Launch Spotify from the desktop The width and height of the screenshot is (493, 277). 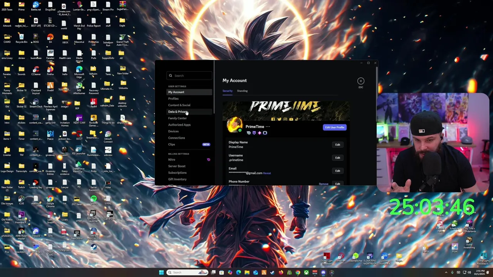pyautogui.click(x=94, y=200)
